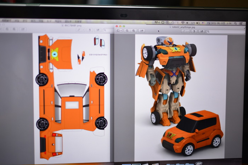
Task: Open the 파일 menu
Action: 17,20
